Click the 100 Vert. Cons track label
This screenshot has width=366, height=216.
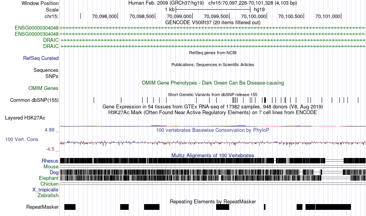22,139
